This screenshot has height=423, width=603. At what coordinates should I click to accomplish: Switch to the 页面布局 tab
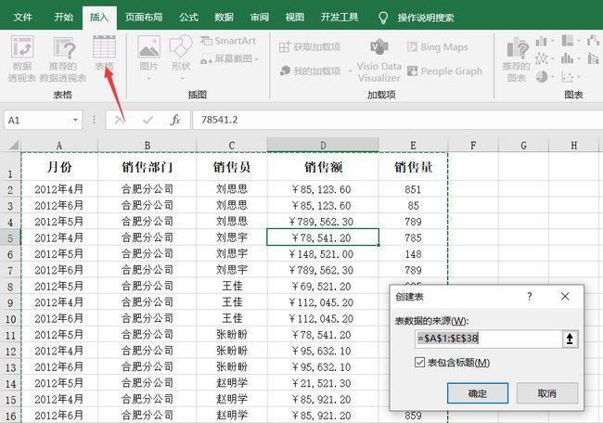pyautogui.click(x=144, y=18)
